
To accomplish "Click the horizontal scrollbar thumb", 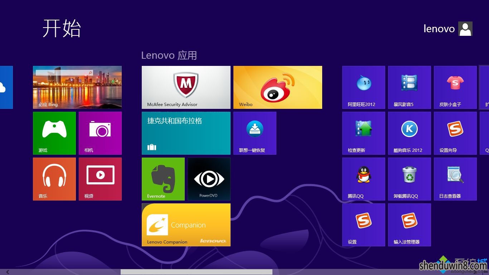I will click(x=197, y=272).
